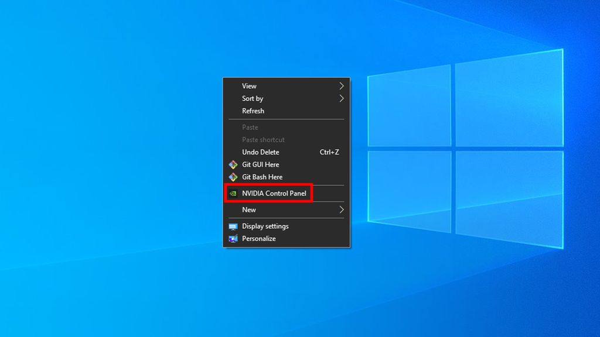Click the Git Bash Here icon
This screenshot has height=337, width=600.
234,177
